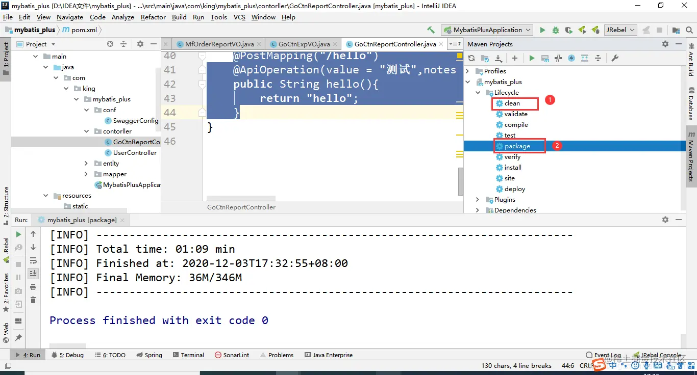Collapse the Lifecycle node in Maven
The height and width of the screenshot is (375, 697).
pyautogui.click(x=478, y=93)
